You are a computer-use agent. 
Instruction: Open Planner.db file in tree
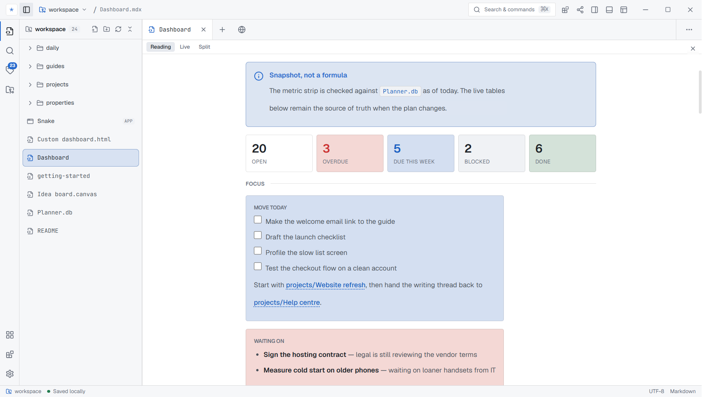point(81,213)
